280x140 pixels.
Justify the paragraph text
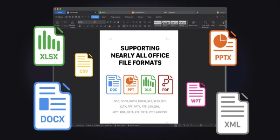point(133,26)
